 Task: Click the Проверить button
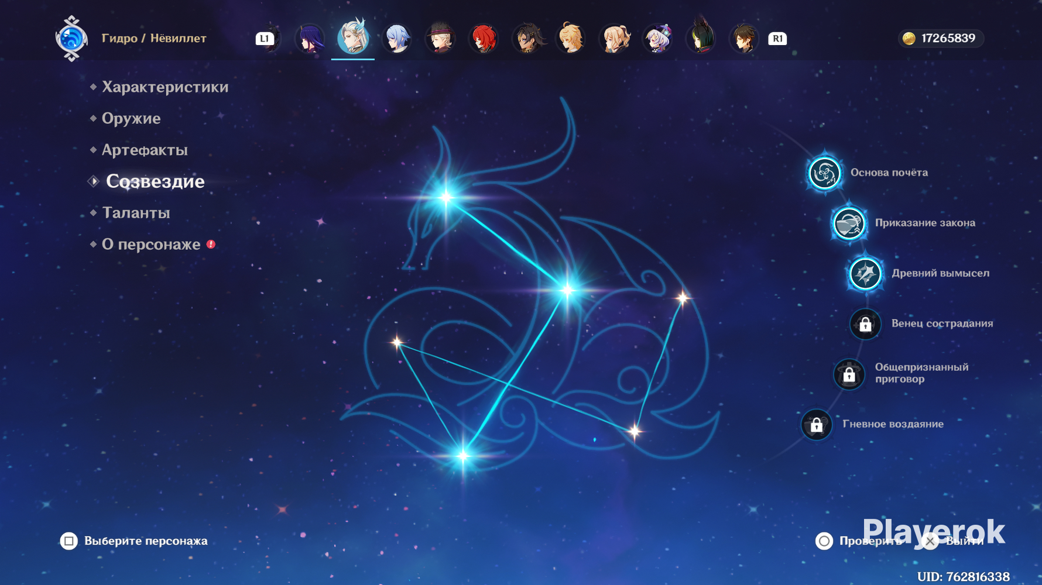coord(870,541)
